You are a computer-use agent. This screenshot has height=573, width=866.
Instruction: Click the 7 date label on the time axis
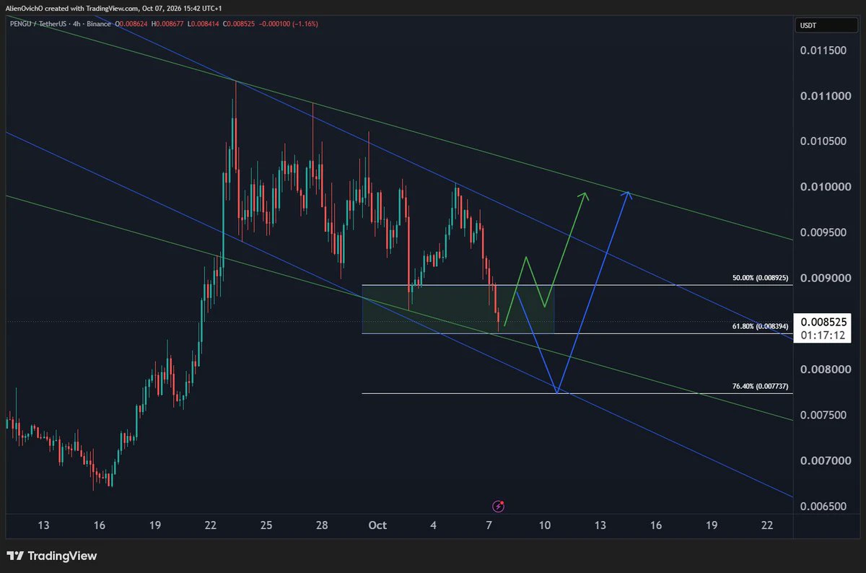(489, 525)
